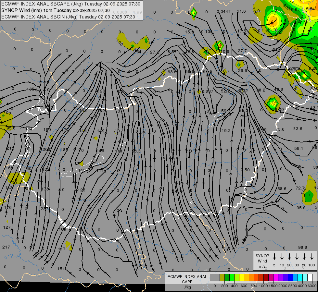
Task: Click the 6000 tick label on CAPE legend
Action: pos(312,286)
